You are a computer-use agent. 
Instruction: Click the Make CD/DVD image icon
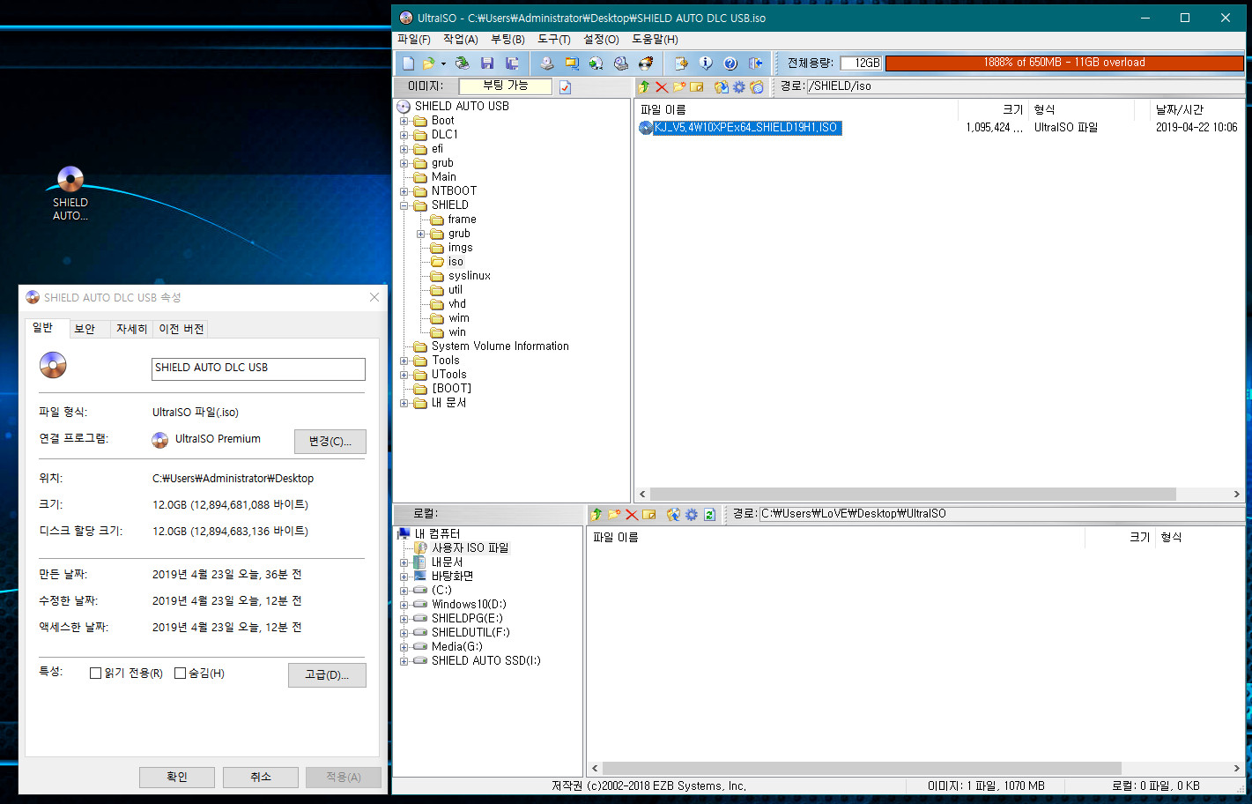point(547,63)
